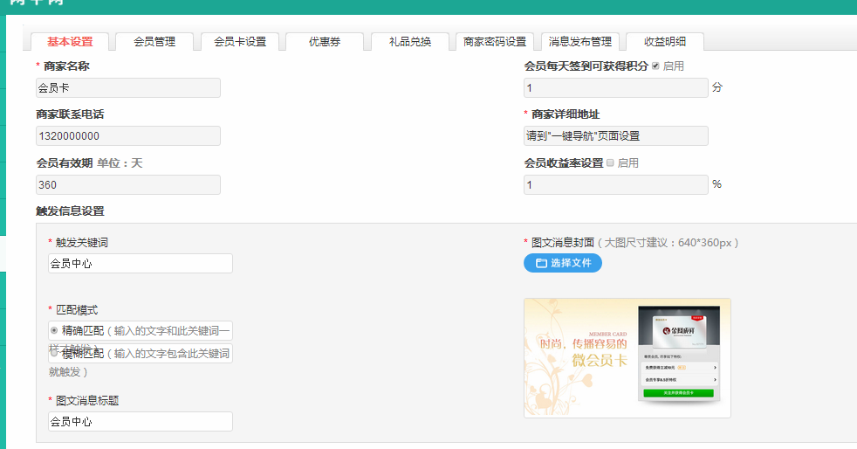Click the 触发关键词 text field
The image size is (857, 449).
141,263
